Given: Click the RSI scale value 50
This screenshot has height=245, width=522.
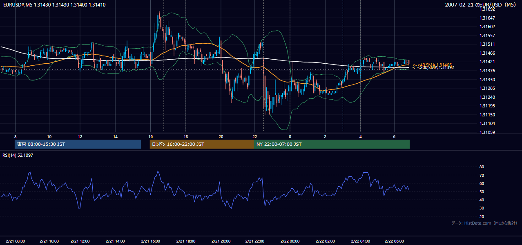Looking at the screenshot, I should [x=482, y=192].
